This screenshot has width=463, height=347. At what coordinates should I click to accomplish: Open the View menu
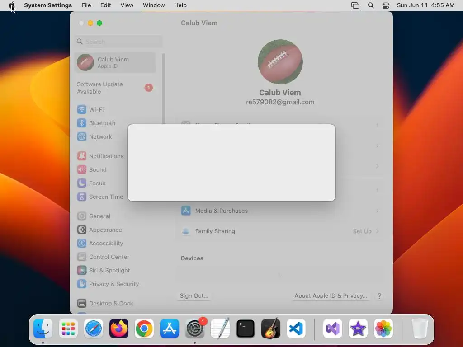tap(127, 5)
